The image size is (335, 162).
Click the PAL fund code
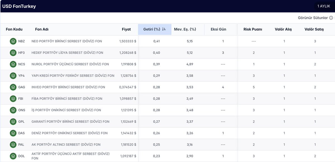pos(21,145)
